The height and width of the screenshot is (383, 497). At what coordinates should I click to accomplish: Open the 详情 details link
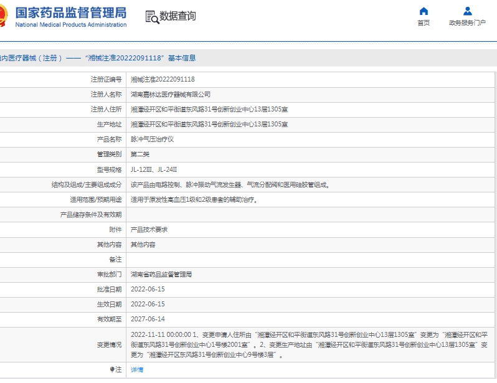pyautogui.click(x=137, y=369)
